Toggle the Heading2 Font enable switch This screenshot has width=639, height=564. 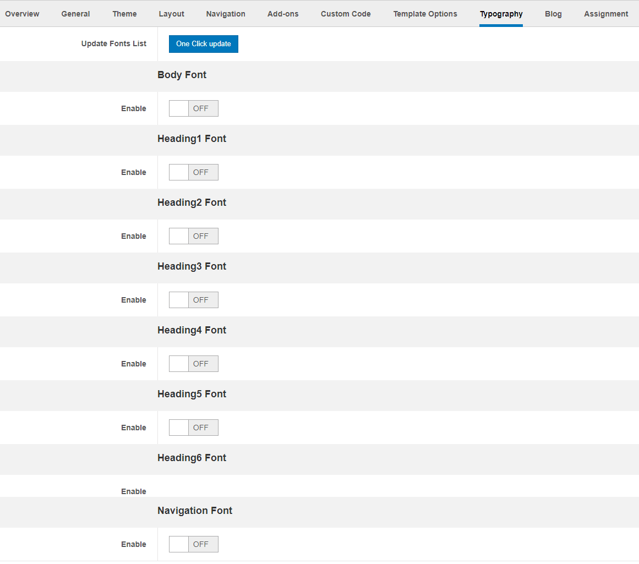(x=193, y=236)
